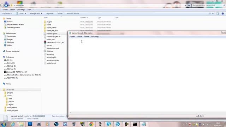Image resolution: width=226 pixels, height=127 pixels.
Task: Open Explorer Outils menu
Action: pos(29,10)
